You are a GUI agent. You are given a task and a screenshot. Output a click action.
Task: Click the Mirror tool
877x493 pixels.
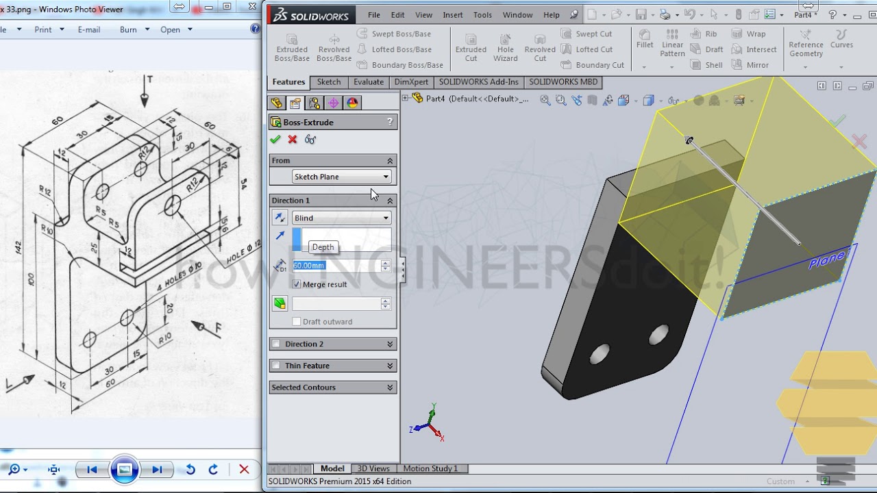pyautogui.click(x=750, y=65)
